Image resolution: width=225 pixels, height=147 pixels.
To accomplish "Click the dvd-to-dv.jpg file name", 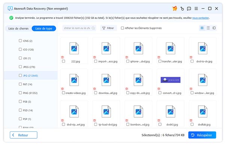I will 204,61.
